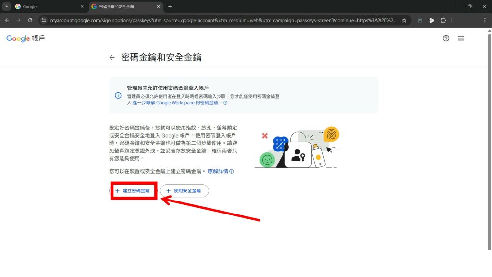492x277 pixels.
Task: Open Chrome's three-dot menu
Action: click(x=483, y=20)
